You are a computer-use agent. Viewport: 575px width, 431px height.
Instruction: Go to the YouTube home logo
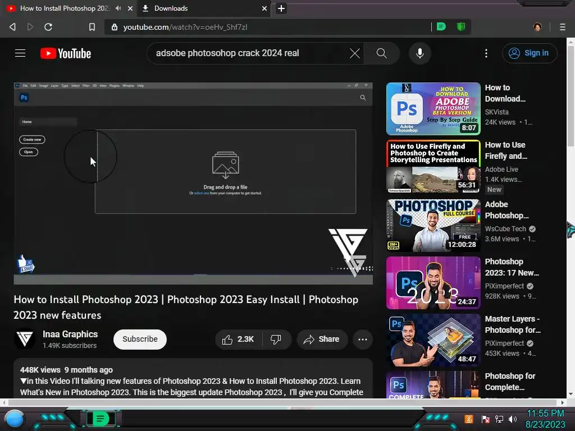point(66,53)
